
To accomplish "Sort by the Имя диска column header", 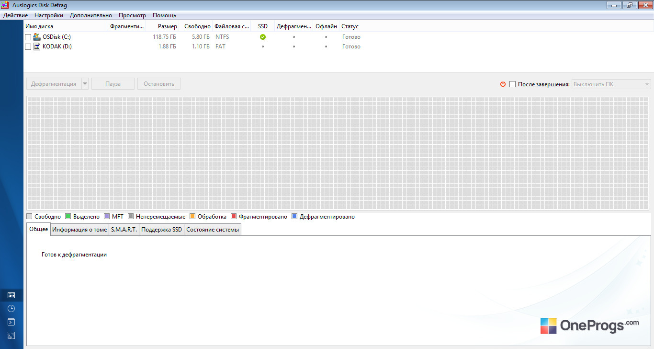I will (x=66, y=26).
